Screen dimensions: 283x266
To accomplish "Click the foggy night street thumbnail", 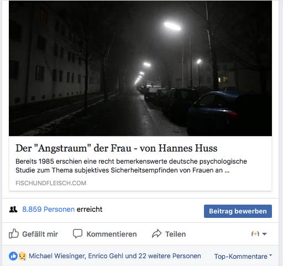I will point(140,68).
